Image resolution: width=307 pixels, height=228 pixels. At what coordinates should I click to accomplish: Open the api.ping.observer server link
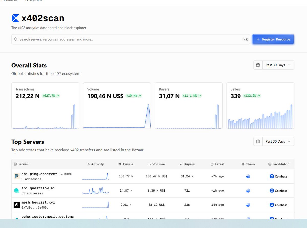(39, 174)
